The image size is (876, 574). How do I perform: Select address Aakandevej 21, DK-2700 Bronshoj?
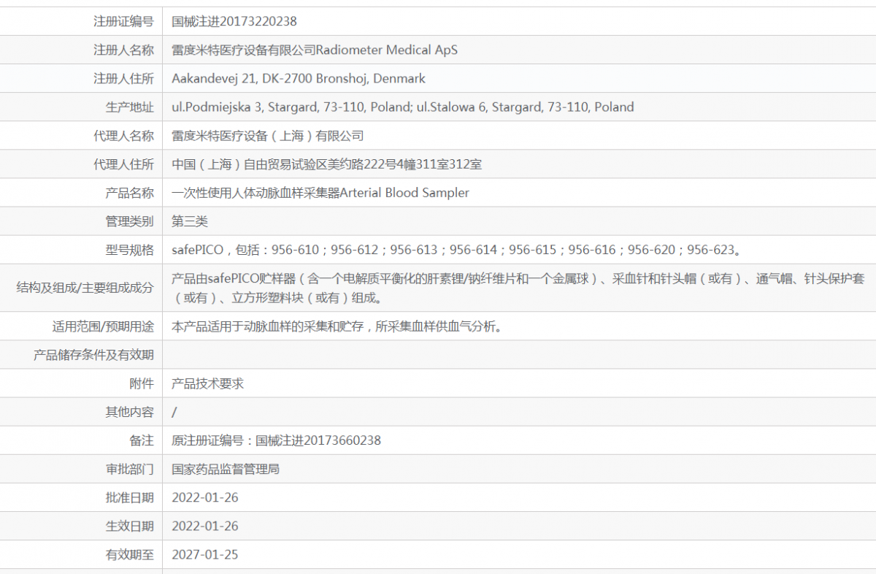pos(299,78)
